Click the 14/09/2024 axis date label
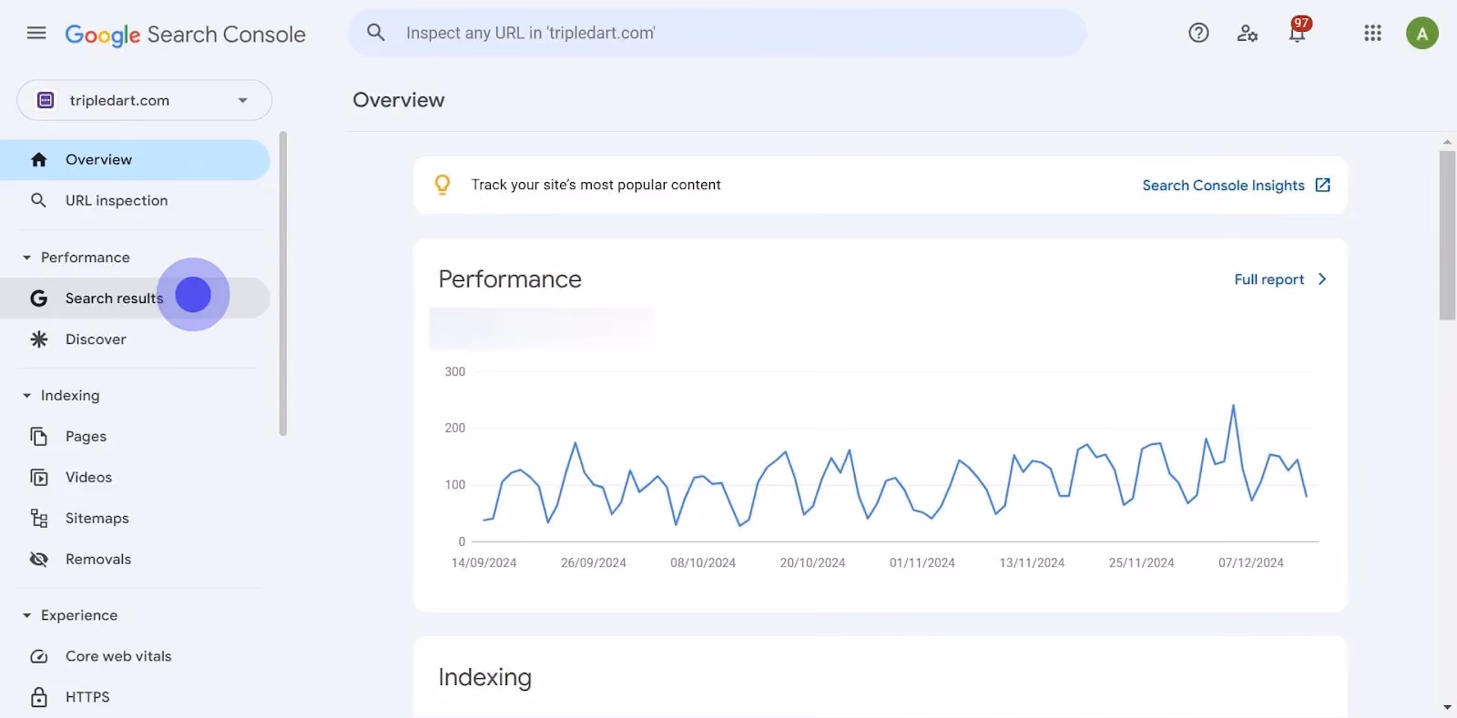Screen dimensions: 1457x718 point(484,563)
